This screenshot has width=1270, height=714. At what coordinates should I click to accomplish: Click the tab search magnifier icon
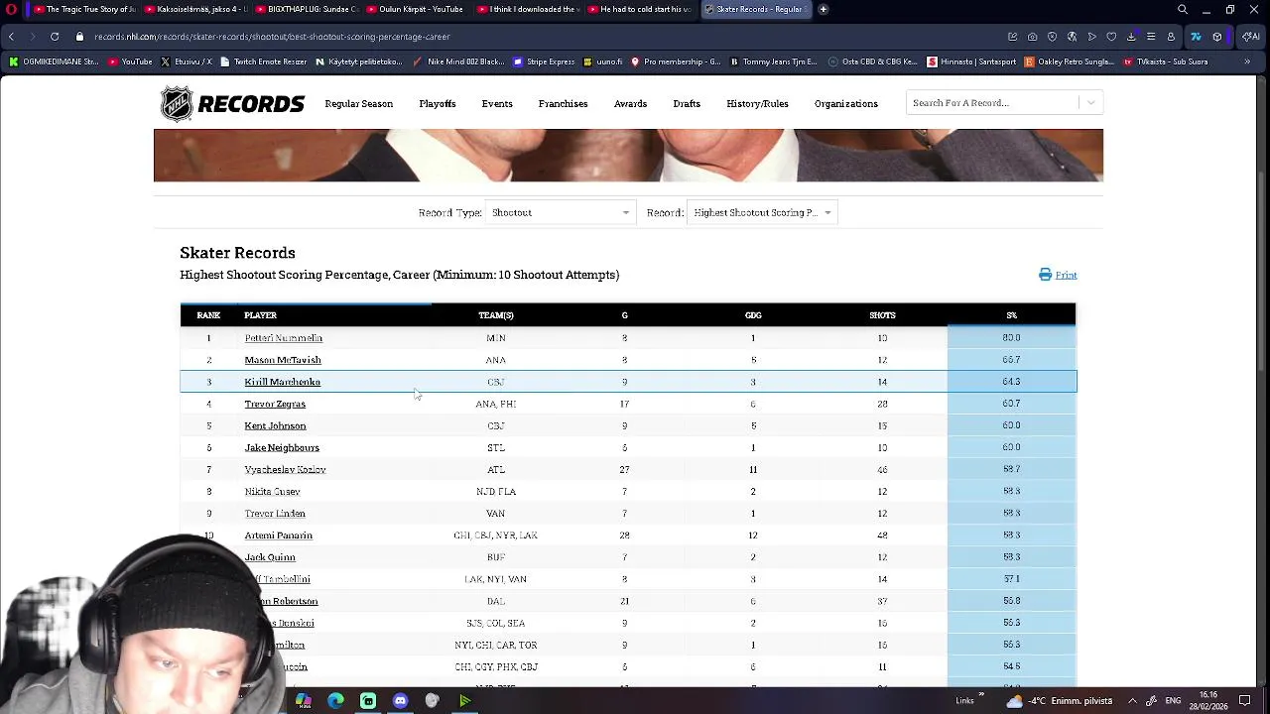(x=1183, y=9)
